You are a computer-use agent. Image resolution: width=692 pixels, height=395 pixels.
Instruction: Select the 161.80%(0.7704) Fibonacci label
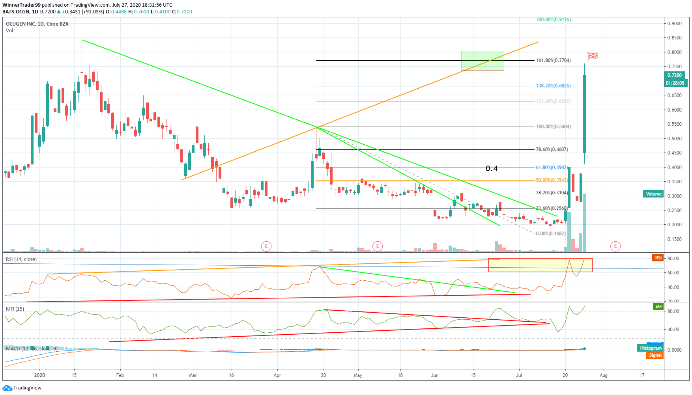coord(553,61)
